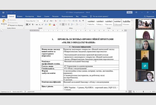Center align the paragraph text
This screenshot has height=105, width=156.
pos(63,25)
